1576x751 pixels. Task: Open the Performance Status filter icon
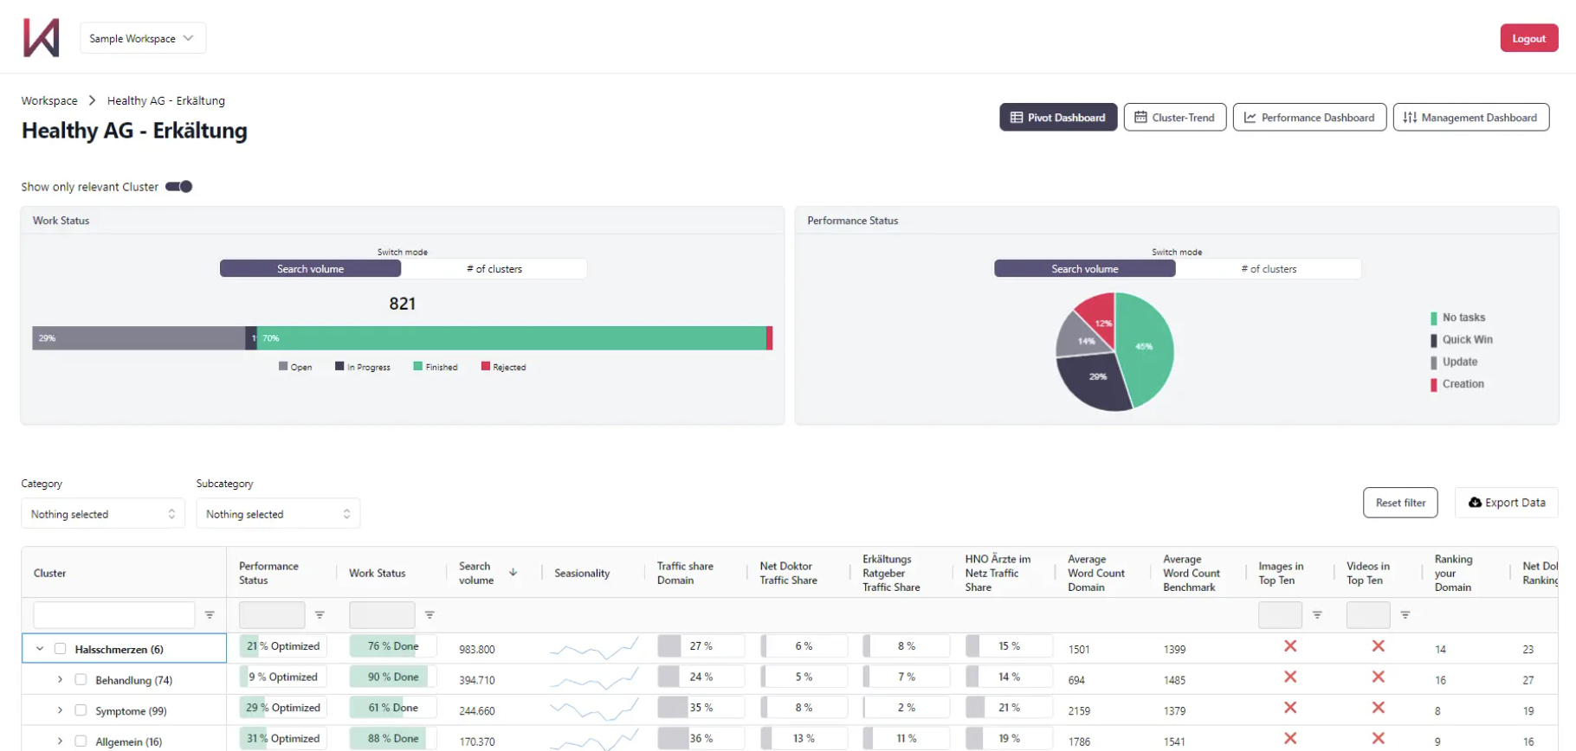pos(320,615)
